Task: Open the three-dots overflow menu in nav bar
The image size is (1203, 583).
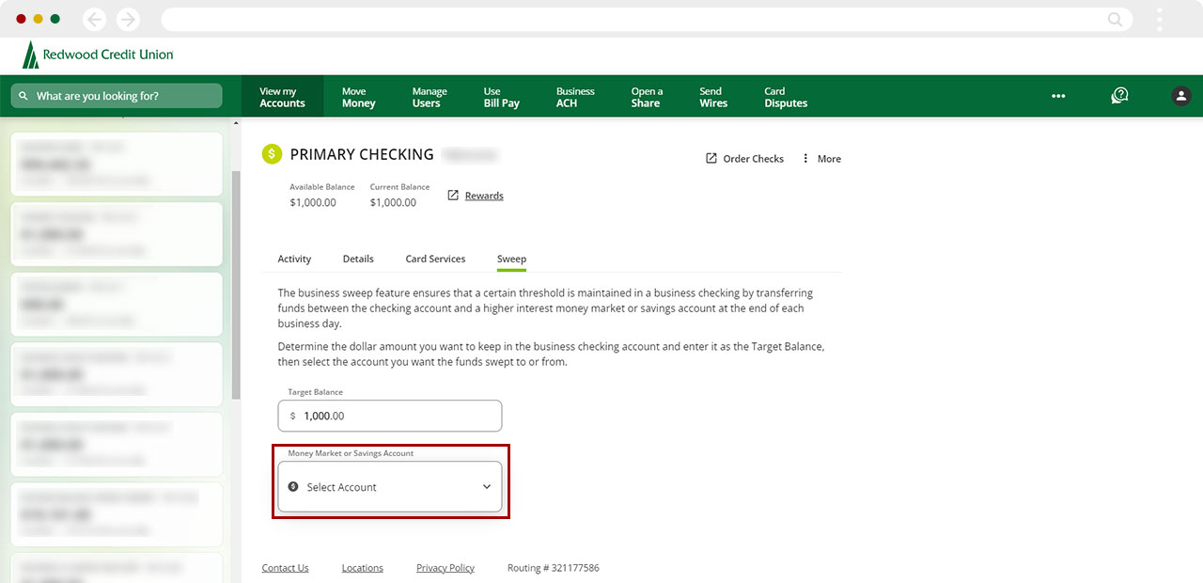Action: click(x=1058, y=96)
